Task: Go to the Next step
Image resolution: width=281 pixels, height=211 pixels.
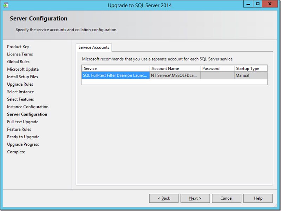Action: (x=195, y=198)
